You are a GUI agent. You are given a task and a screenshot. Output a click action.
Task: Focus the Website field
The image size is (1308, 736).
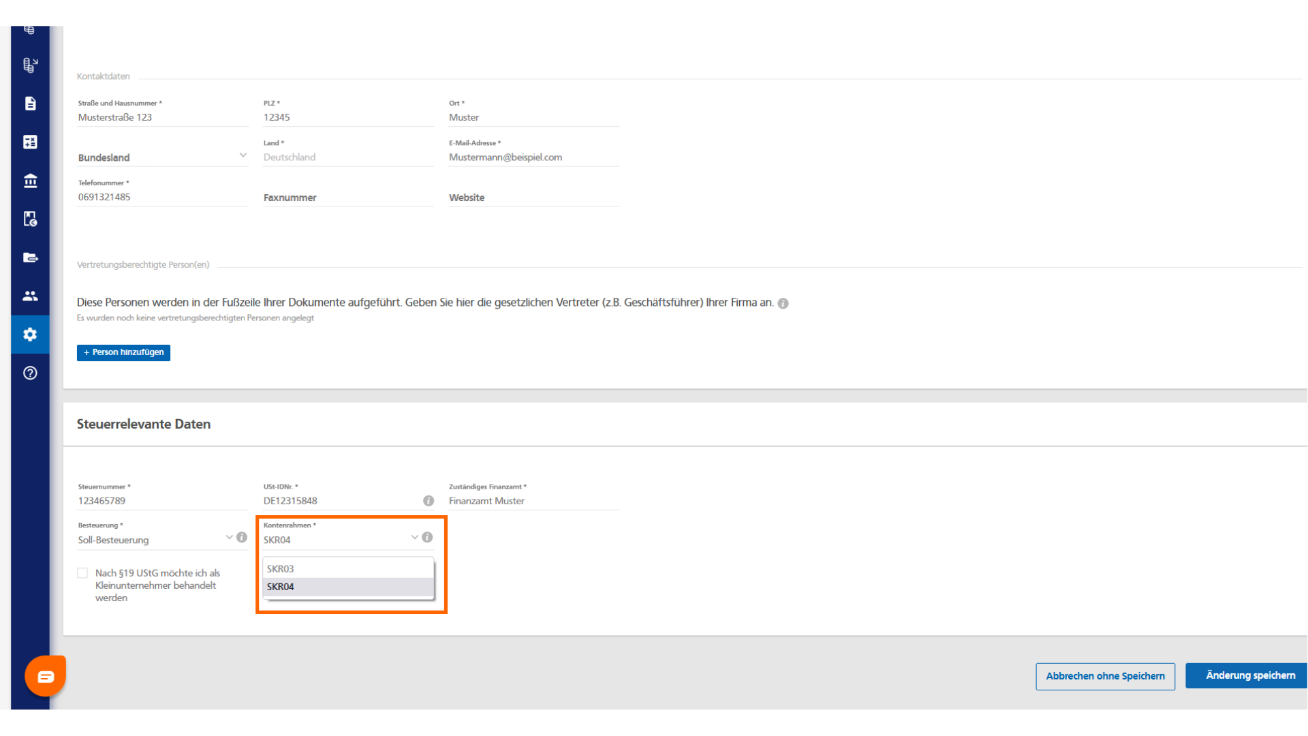pos(533,198)
